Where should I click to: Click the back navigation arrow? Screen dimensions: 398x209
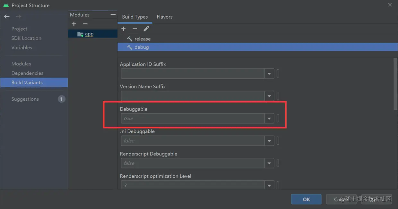[x=7, y=16]
